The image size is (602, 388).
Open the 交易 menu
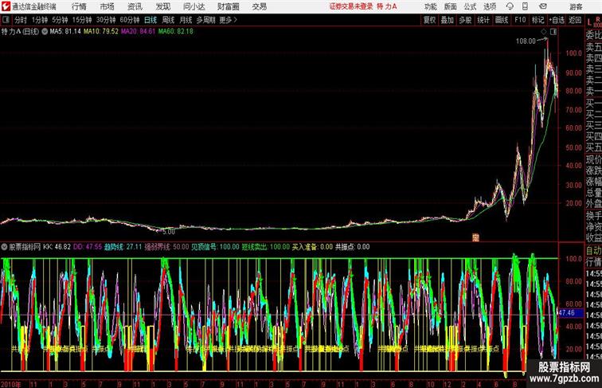point(259,6)
